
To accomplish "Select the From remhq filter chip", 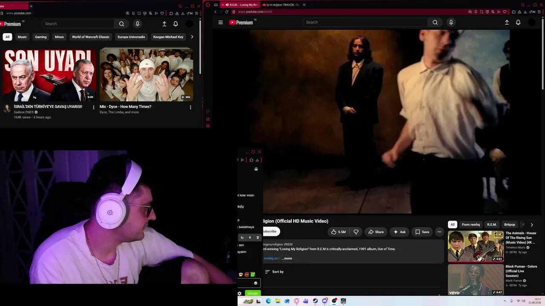I will click(471, 225).
